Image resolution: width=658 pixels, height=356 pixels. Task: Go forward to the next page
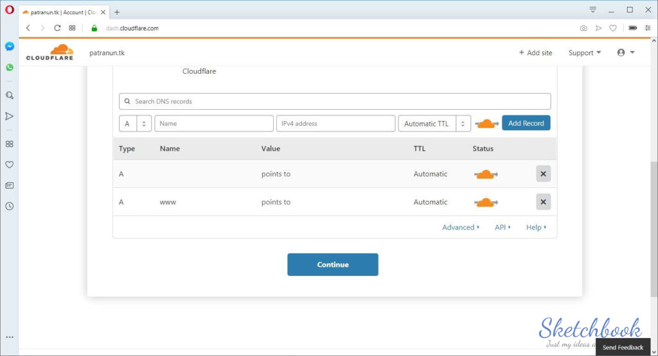pos(42,28)
